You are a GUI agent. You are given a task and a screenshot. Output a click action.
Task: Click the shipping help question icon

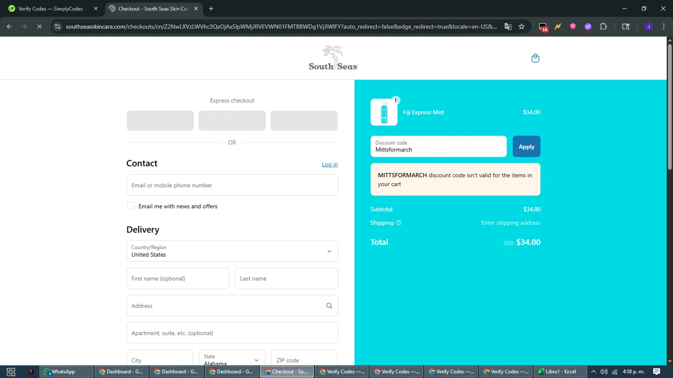[x=398, y=223]
